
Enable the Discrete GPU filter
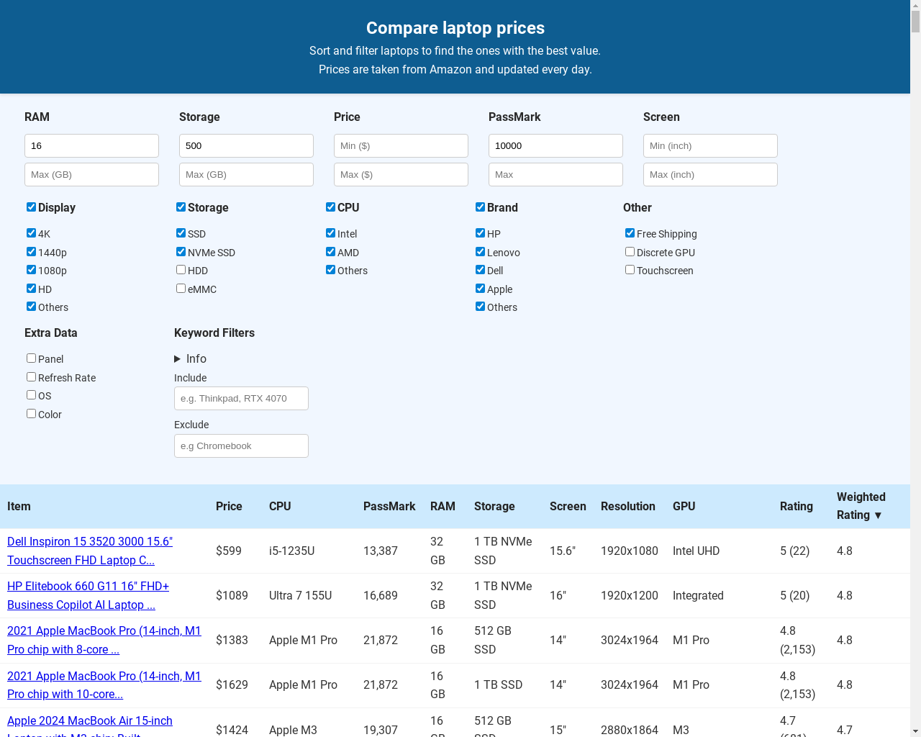coord(630,252)
